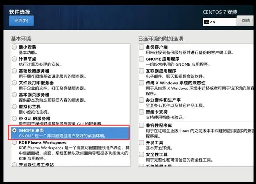Check the GNOME 应用程序 add-on
256x184 pixels.
point(141,59)
